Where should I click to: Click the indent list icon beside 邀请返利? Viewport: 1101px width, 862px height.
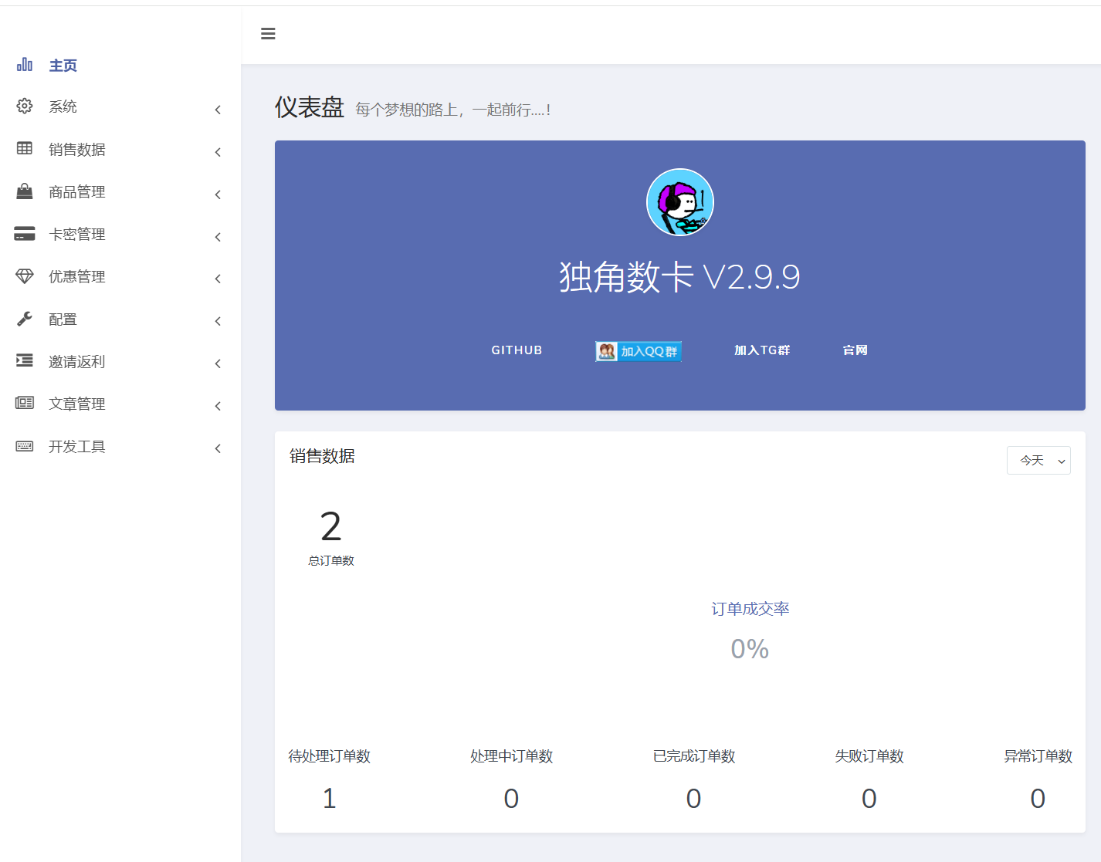pos(25,360)
